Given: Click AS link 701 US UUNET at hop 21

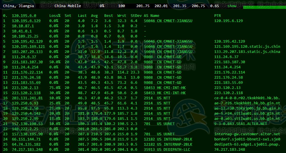Looking at the screenshot, I should coord(159,124).
